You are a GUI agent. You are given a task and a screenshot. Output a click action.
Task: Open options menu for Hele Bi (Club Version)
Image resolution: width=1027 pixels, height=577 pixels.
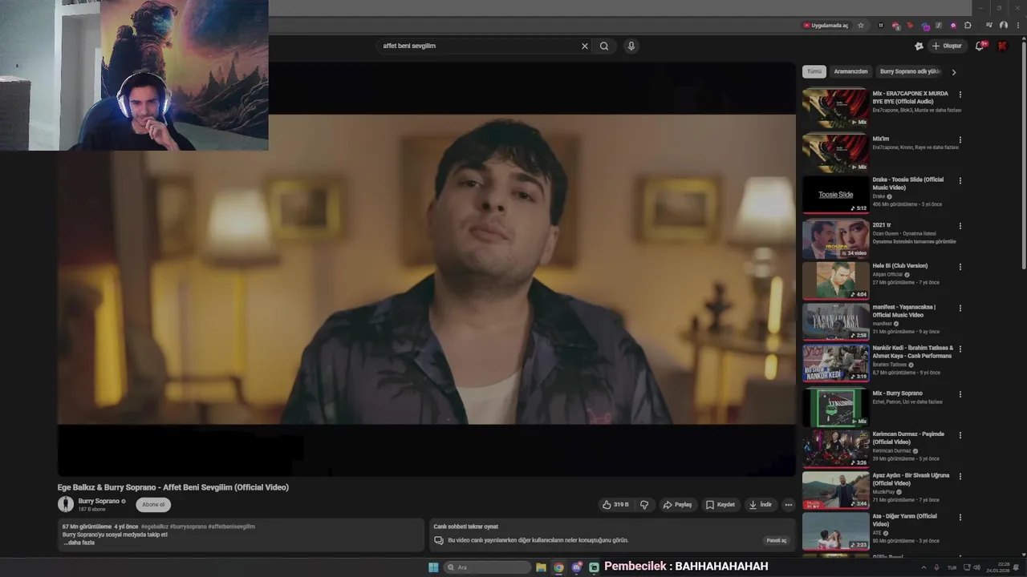(960, 267)
